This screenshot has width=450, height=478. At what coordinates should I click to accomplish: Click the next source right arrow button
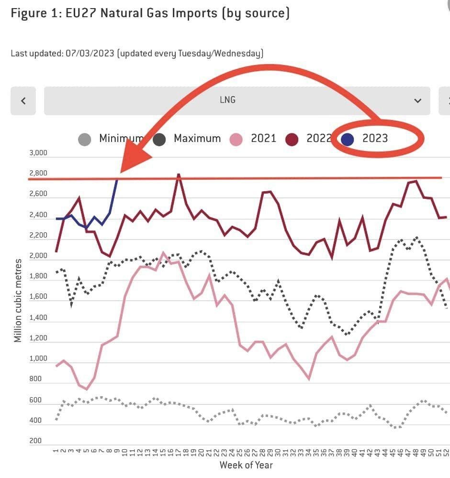445,101
